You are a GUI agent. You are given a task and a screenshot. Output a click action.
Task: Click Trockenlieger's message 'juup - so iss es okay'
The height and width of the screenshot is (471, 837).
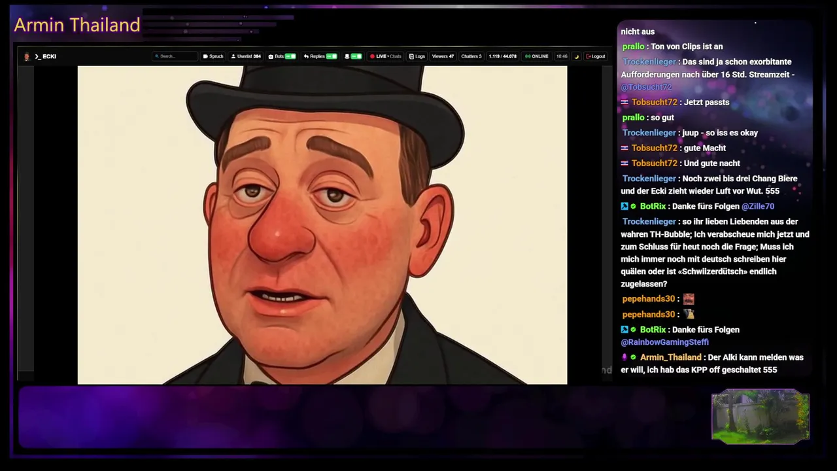(x=720, y=133)
